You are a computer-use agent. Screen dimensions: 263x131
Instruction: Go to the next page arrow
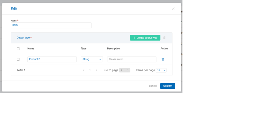click(x=96, y=70)
